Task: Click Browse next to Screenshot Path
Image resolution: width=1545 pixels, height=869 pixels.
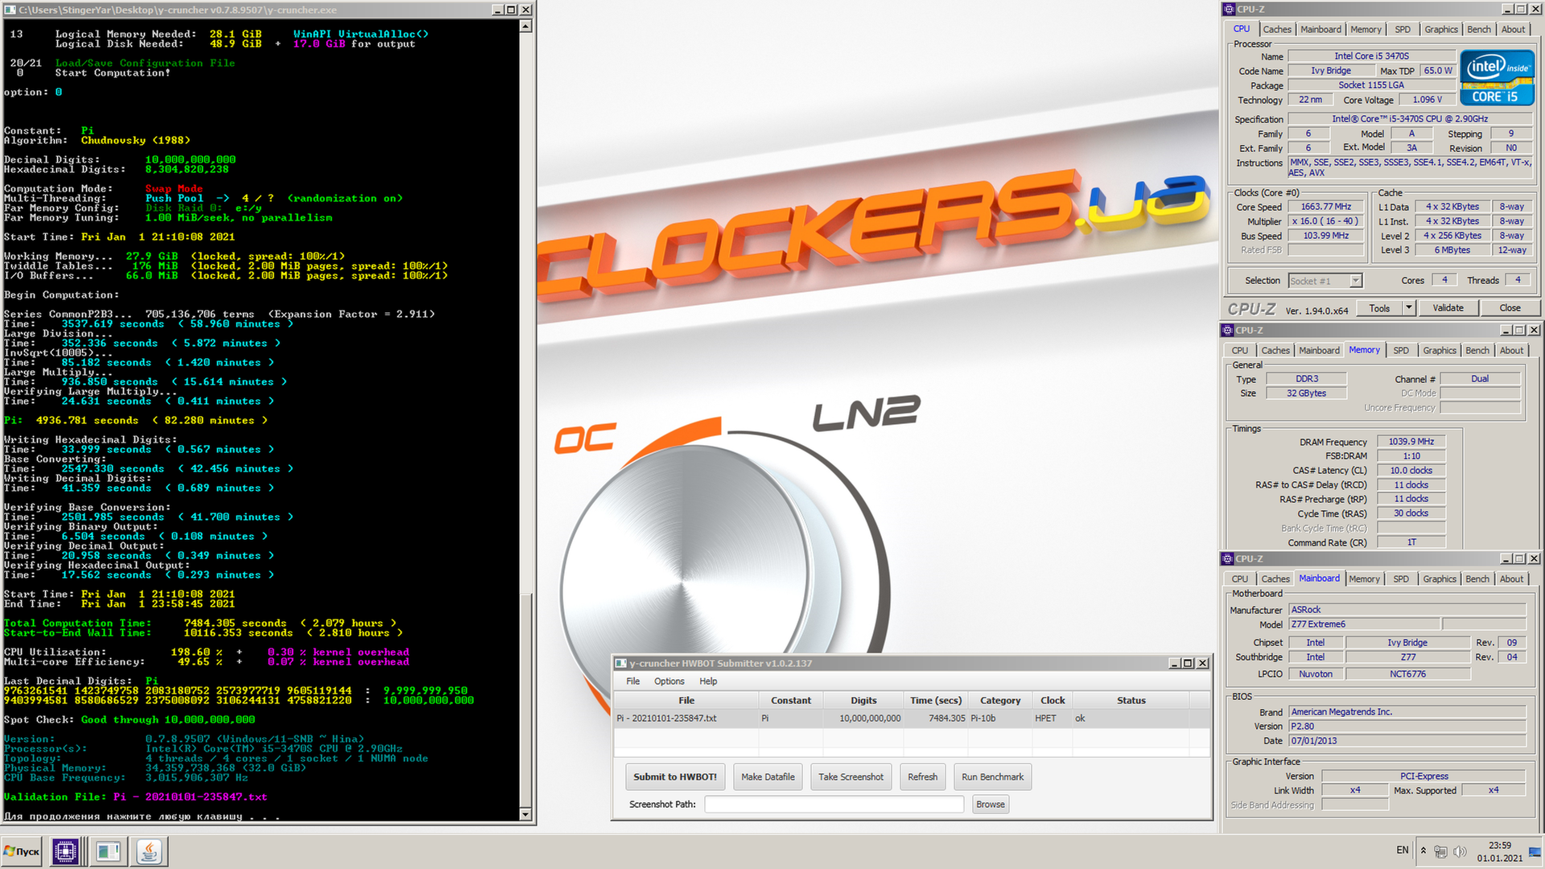Action: [x=990, y=804]
